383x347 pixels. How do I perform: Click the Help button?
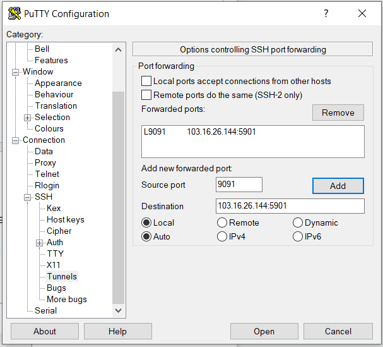[x=118, y=331]
